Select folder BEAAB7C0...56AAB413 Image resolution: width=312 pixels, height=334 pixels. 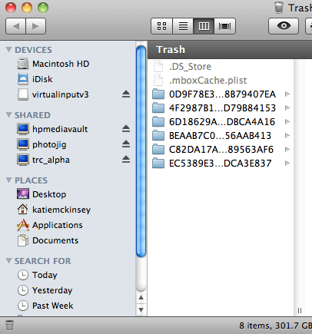[212, 136]
